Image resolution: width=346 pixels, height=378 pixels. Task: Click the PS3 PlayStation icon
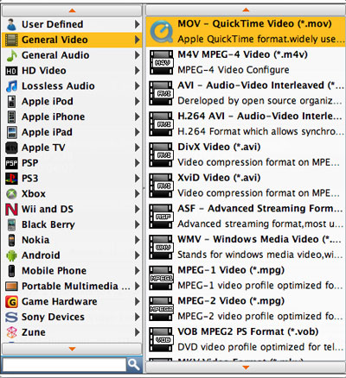[x=11, y=179]
